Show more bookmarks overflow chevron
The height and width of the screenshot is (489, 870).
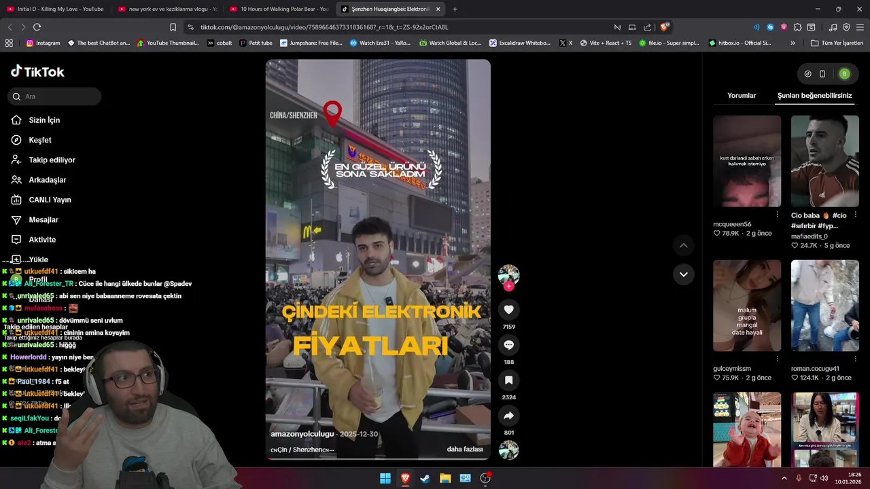793,43
